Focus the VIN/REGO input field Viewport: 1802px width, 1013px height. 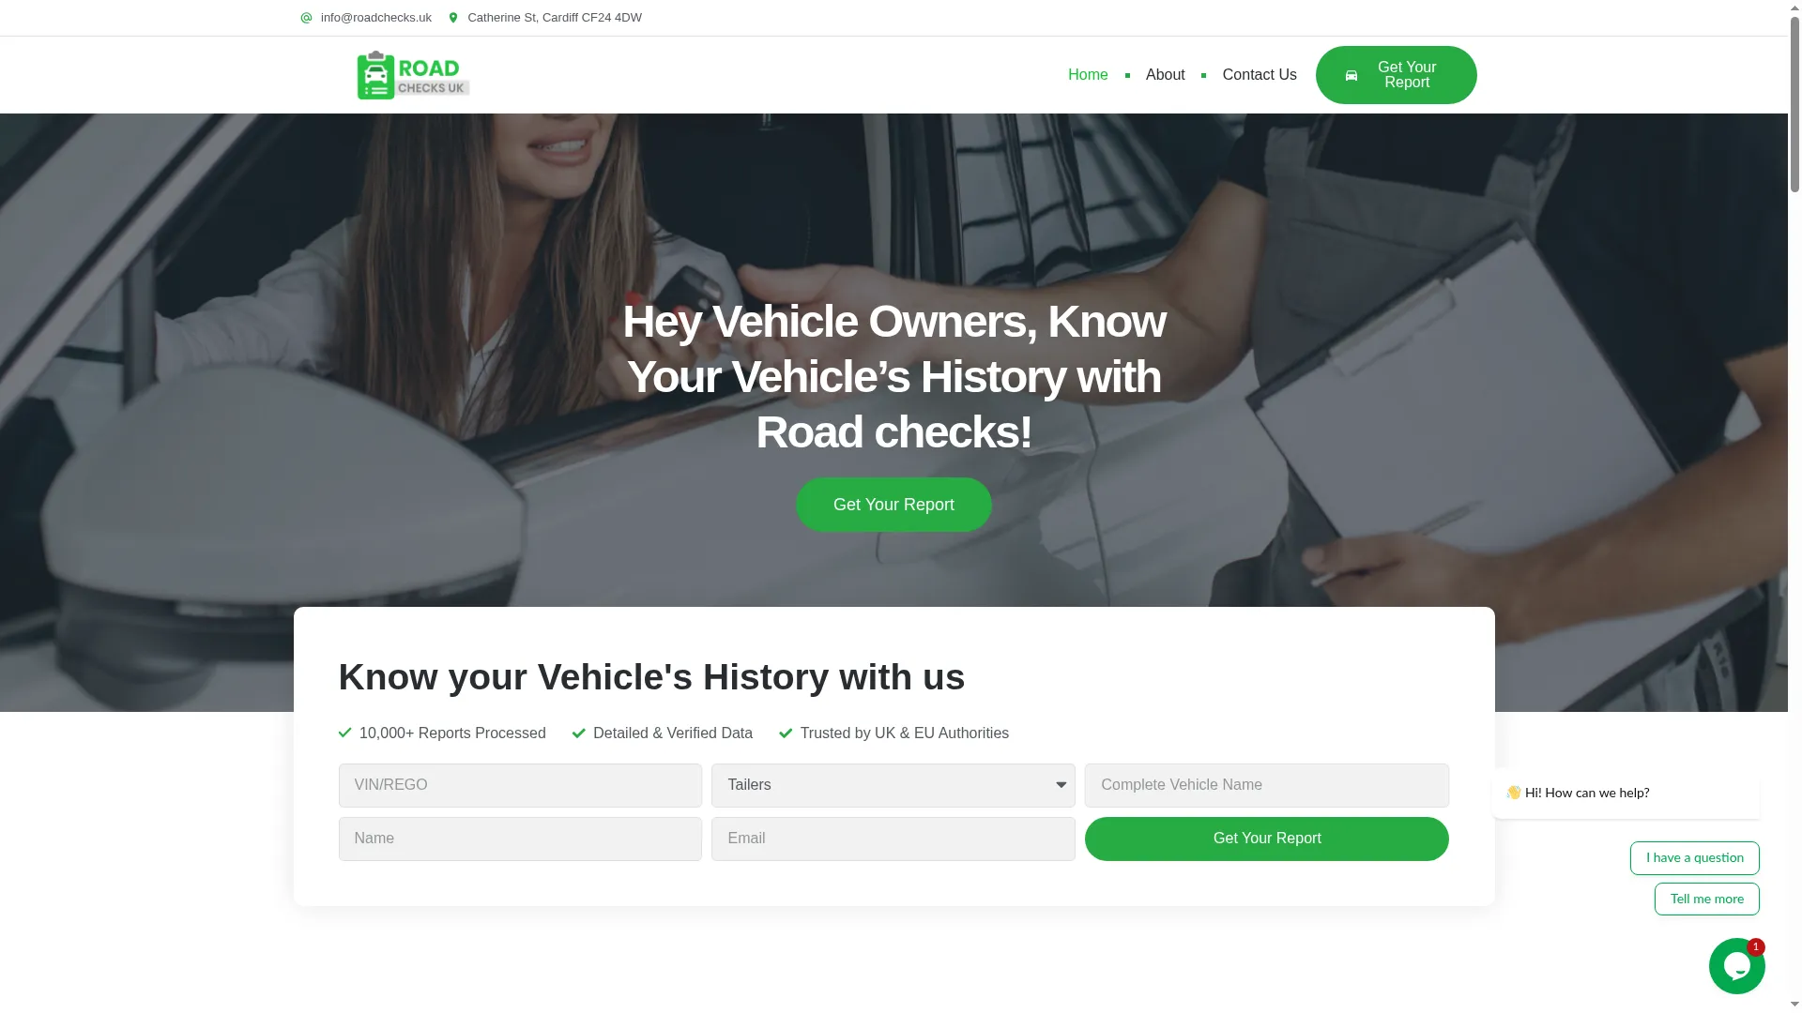click(520, 785)
